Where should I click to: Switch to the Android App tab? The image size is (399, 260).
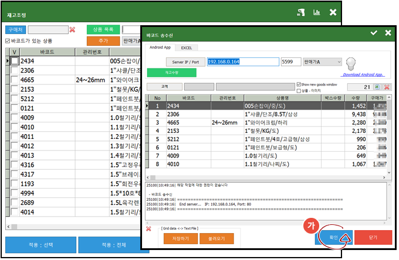[160, 47]
